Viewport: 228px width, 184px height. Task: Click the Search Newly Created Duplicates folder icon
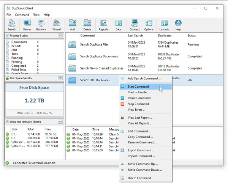coord(72,68)
